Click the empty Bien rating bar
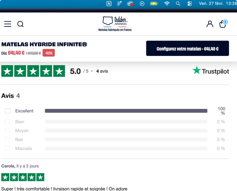 pos(126,122)
